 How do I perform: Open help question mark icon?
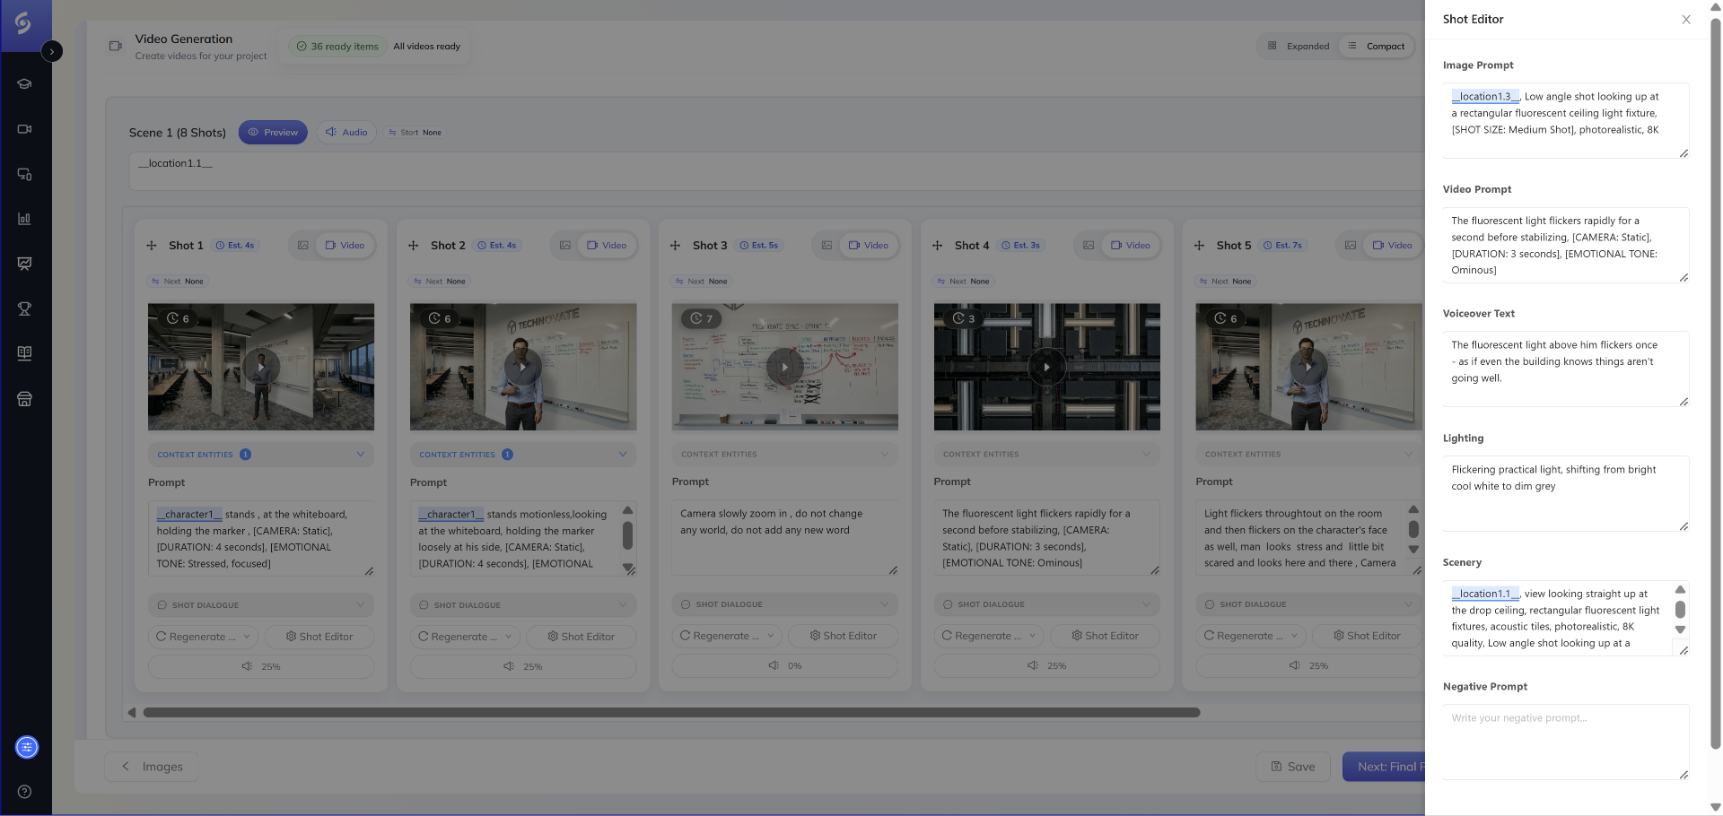coord(25,792)
